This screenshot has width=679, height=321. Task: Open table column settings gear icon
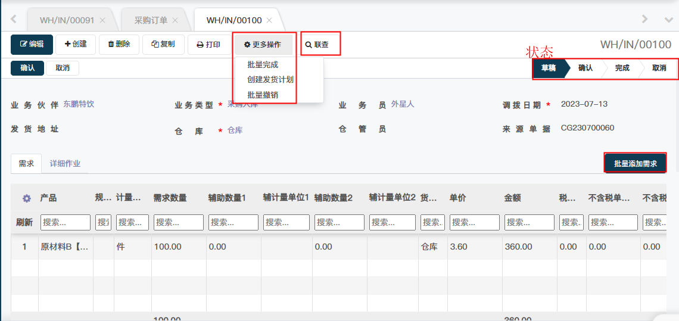(x=26, y=198)
